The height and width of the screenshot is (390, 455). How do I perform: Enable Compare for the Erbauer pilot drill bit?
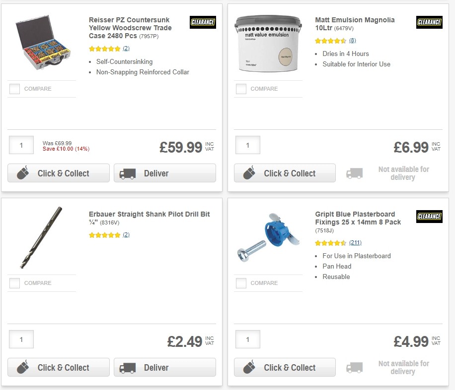[x=14, y=283]
